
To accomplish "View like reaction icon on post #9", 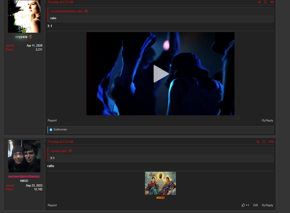I will coord(51,130).
